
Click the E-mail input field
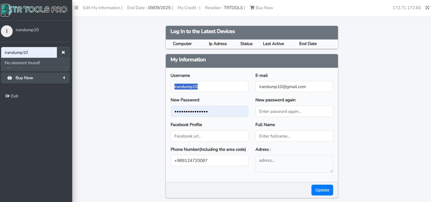(x=294, y=87)
